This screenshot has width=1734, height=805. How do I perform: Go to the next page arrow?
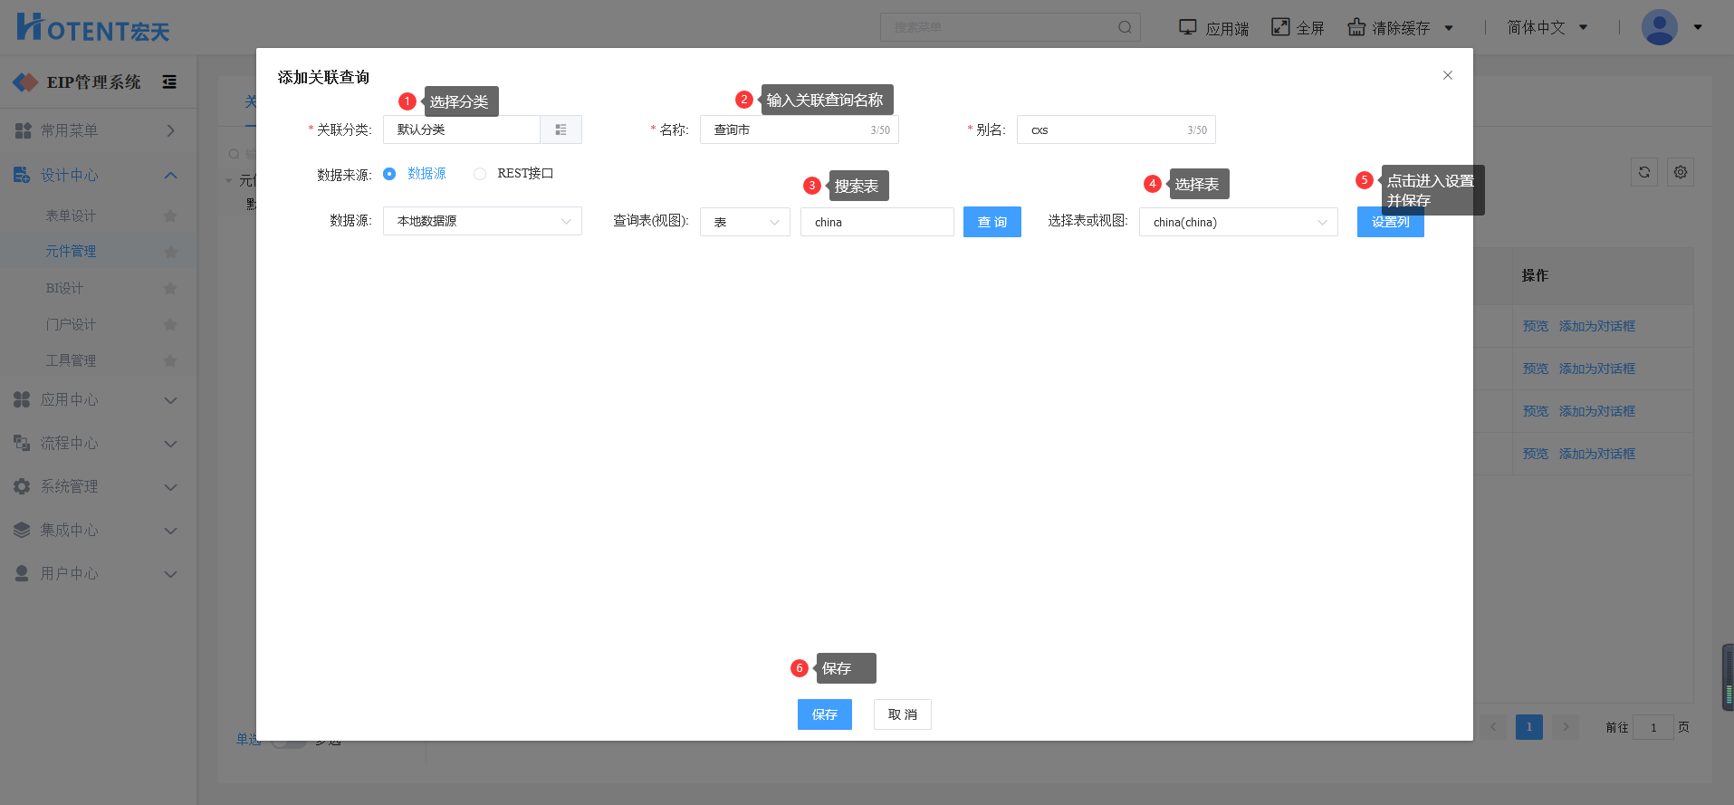pyautogui.click(x=1566, y=727)
